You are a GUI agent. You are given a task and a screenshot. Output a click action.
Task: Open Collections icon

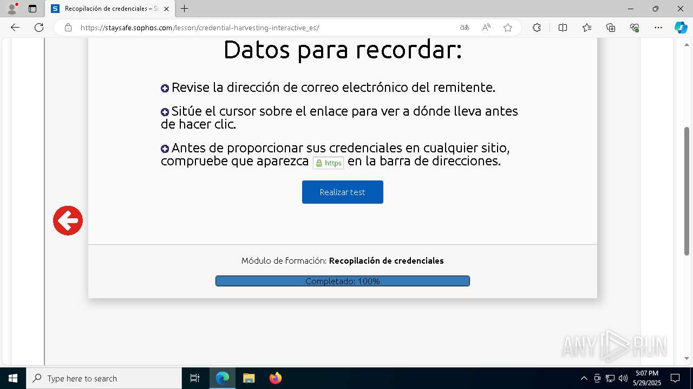point(611,28)
